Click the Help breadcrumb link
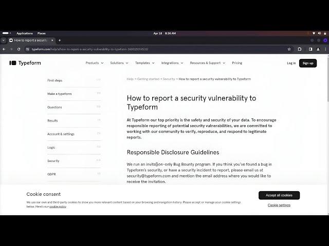This screenshot has height=246, width=329. [x=130, y=79]
